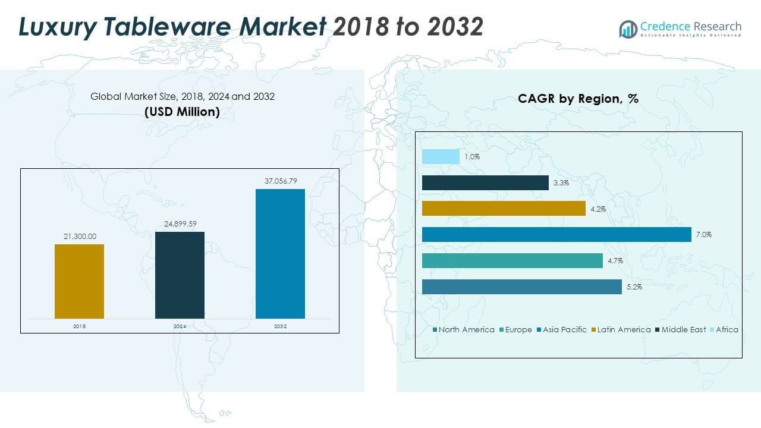
Task: Click the Africa 1.0% light blue bar
Action: [x=441, y=157]
